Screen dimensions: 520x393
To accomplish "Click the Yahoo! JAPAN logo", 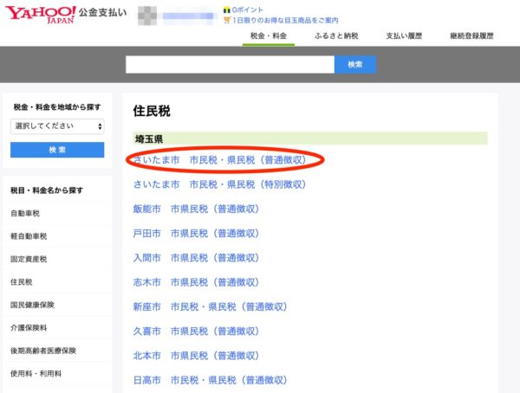I will pyautogui.click(x=40, y=15).
